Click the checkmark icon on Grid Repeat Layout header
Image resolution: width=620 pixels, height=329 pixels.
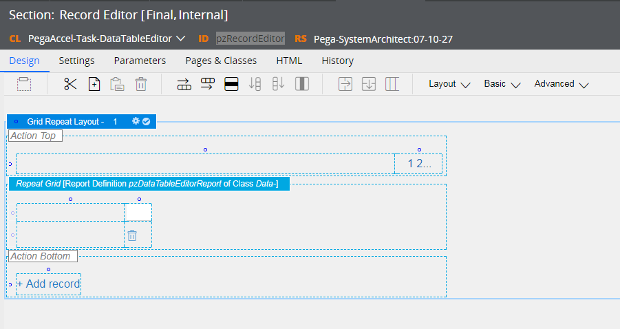point(146,121)
